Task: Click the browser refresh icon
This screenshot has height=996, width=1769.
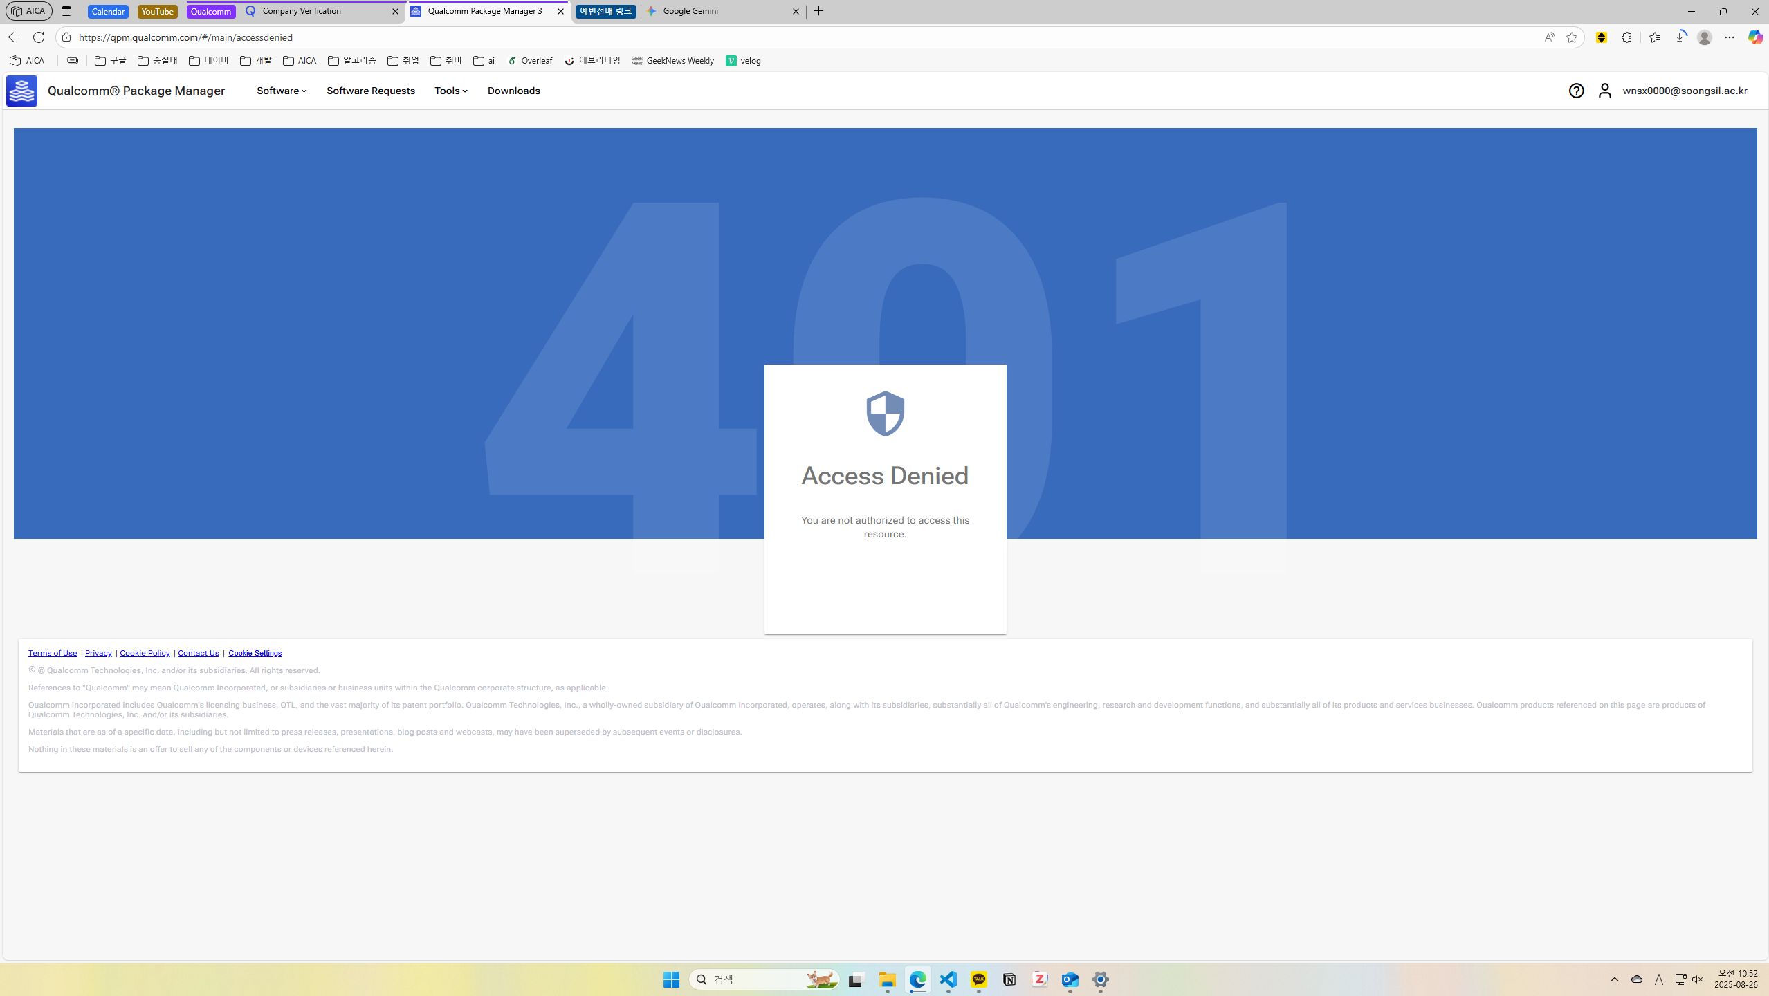Action: (x=39, y=37)
